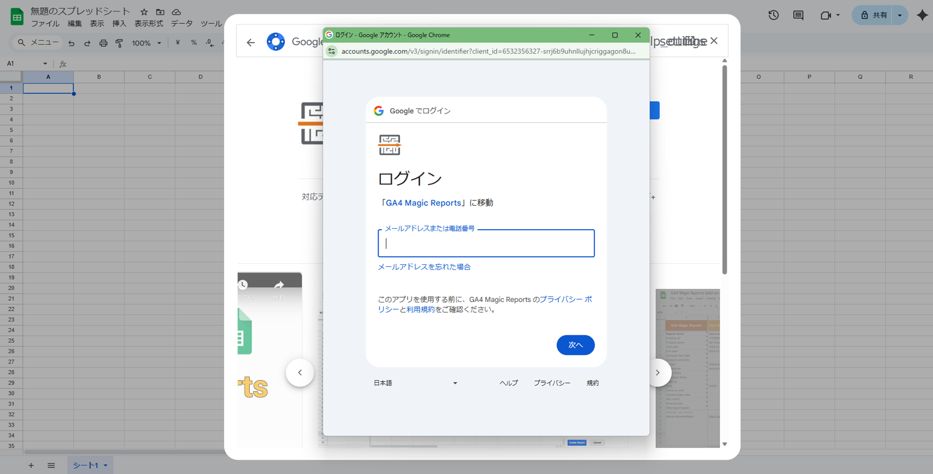This screenshot has height=474, width=933.
Task: Select column P header
Action: pyautogui.click(x=809, y=77)
